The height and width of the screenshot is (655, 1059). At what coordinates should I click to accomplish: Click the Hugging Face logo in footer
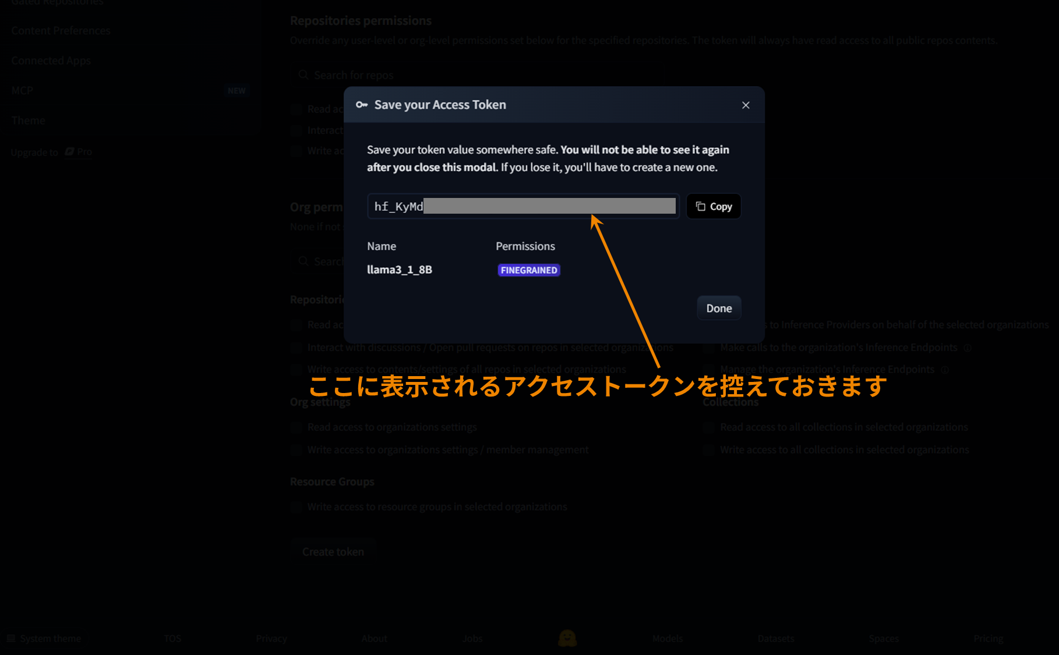[x=567, y=639]
